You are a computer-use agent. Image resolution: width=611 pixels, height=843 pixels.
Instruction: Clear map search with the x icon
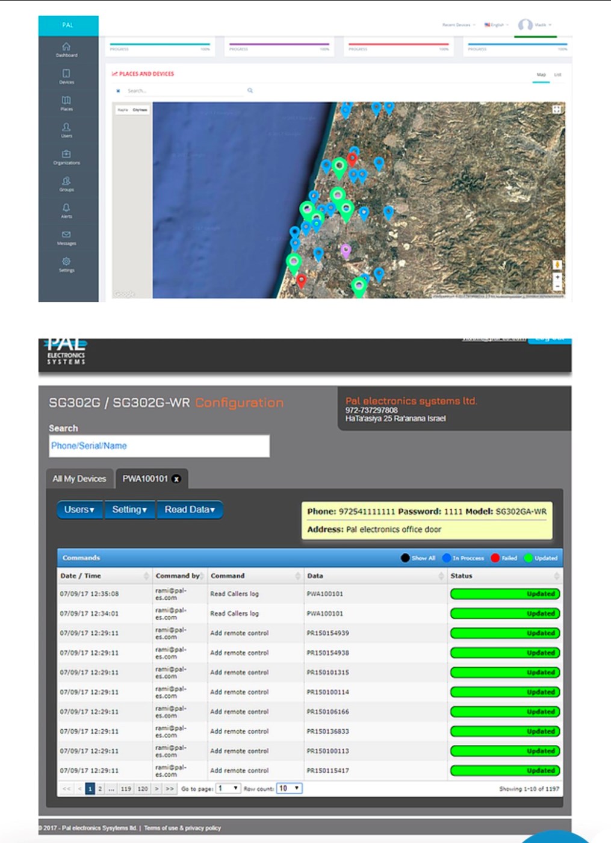pos(118,91)
